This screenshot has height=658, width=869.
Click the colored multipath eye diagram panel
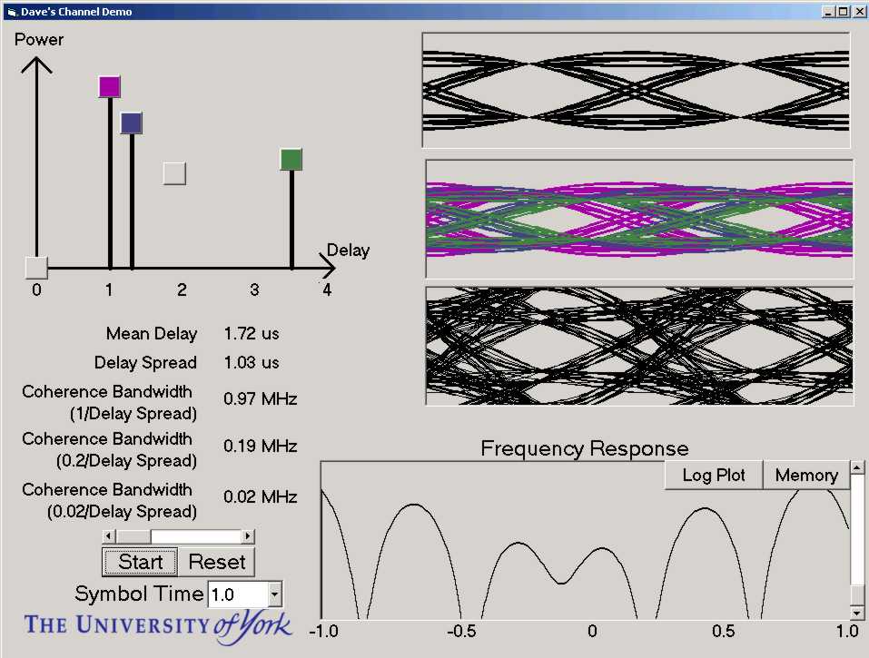coord(639,219)
